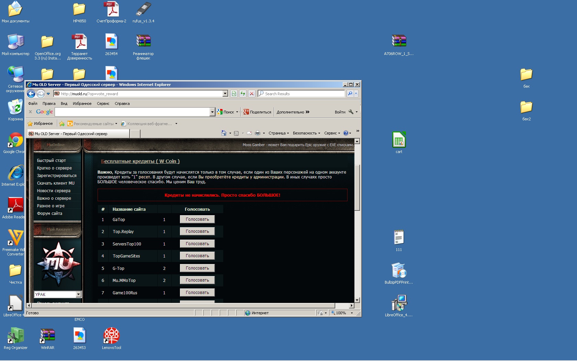Open the zoom level dropdown arrow beside 100%
Screen dimensions: 577x361
(352, 313)
